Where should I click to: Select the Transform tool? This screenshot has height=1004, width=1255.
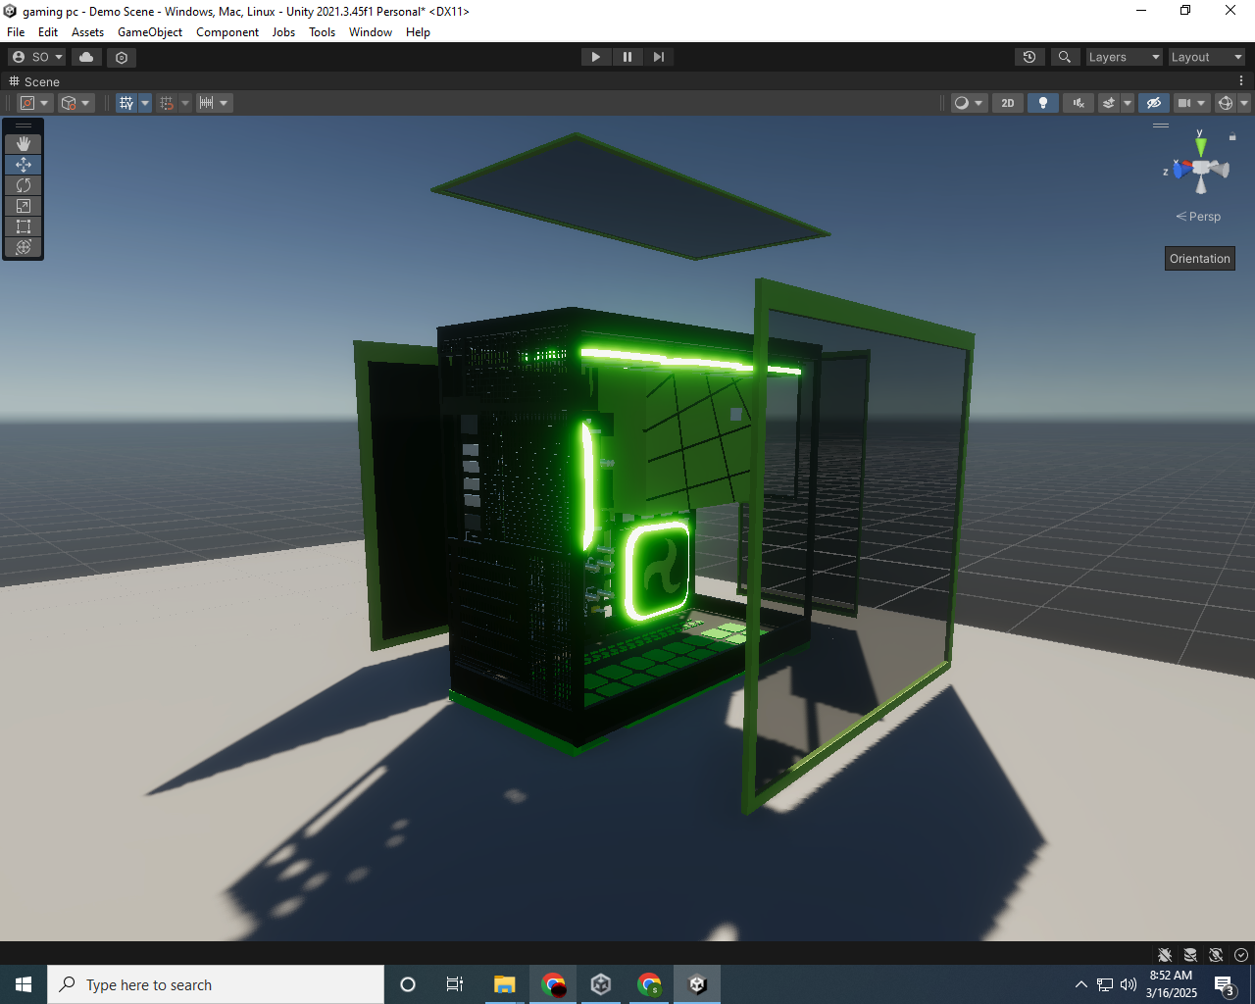tap(24, 247)
